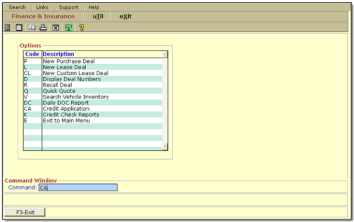The width and height of the screenshot is (354, 222).
Task: Click the Q code cell
Action: coord(33,91)
